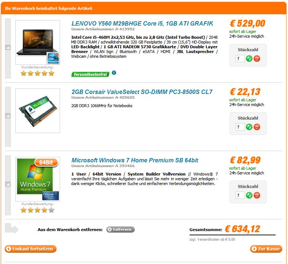
Task: Click the Corsair RAM module thumbnail
Action: (38, 111)
